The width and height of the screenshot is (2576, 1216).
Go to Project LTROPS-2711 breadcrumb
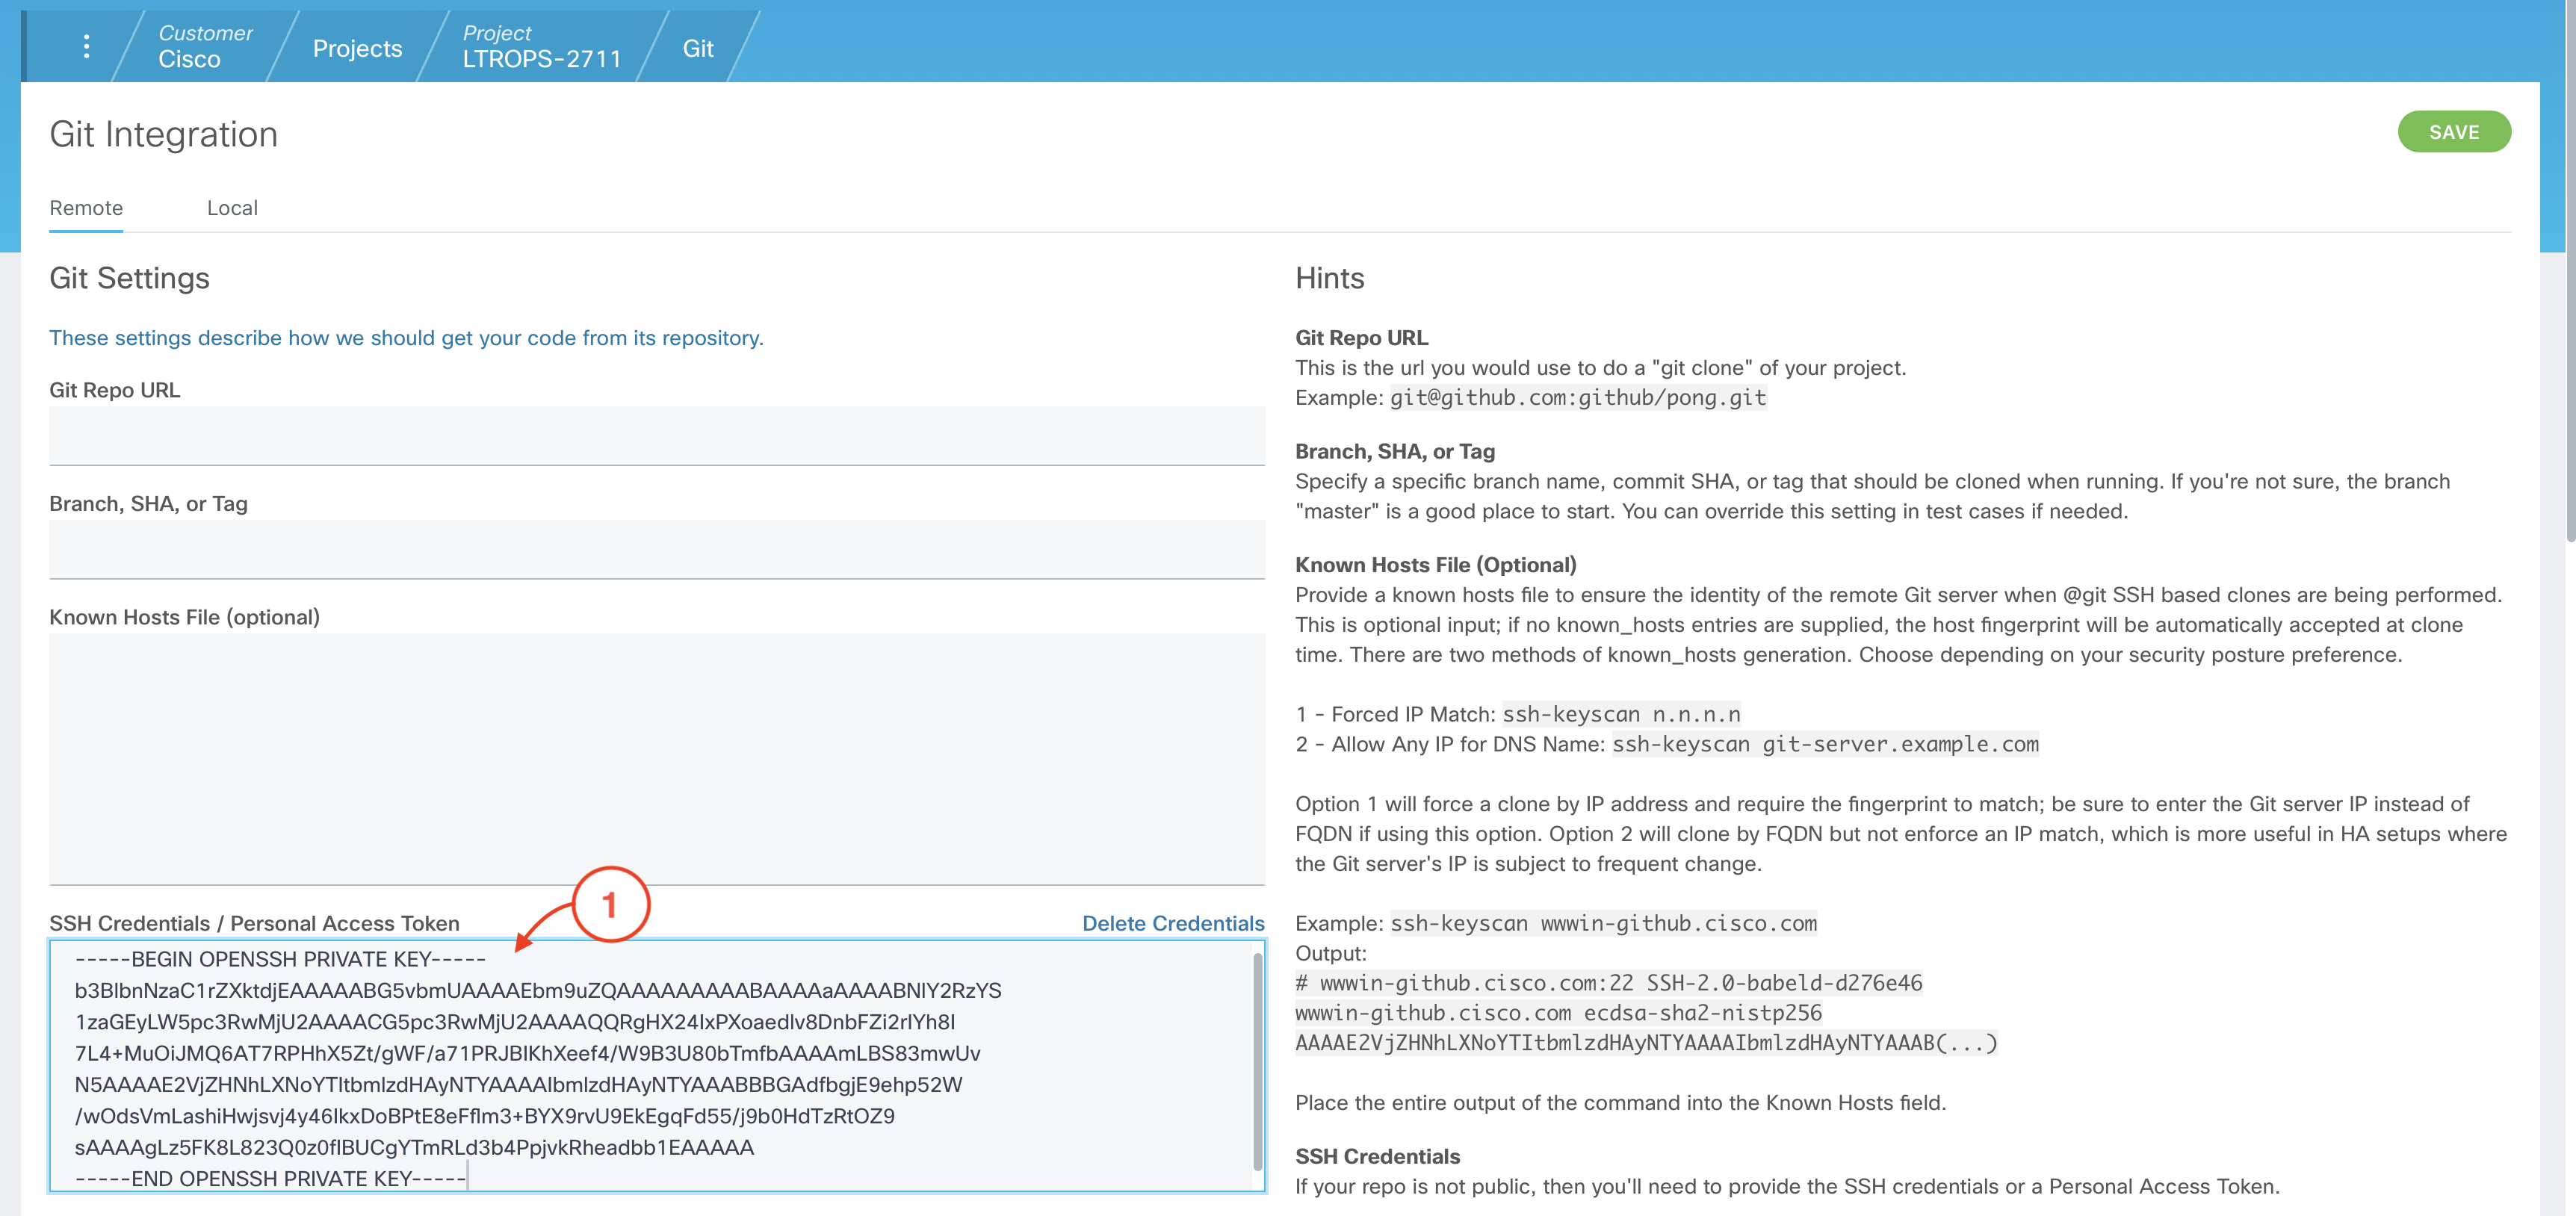coord(541,46)
